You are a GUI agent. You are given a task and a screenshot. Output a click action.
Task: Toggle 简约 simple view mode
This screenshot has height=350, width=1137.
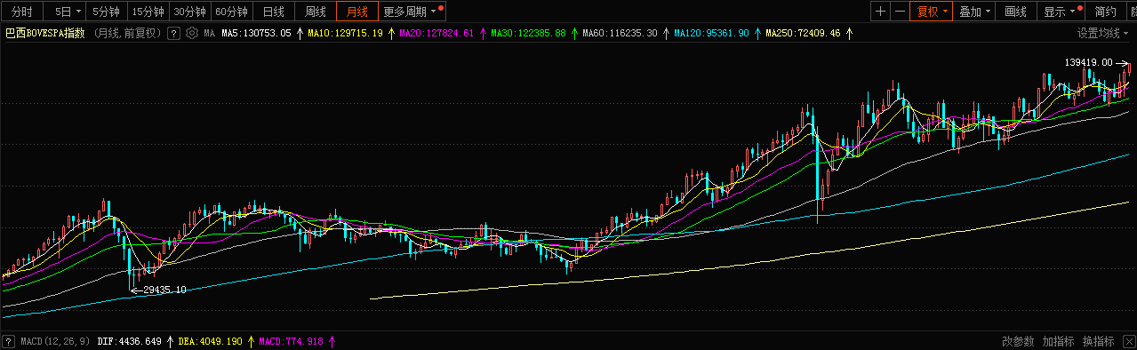[x=1105, y=12]
